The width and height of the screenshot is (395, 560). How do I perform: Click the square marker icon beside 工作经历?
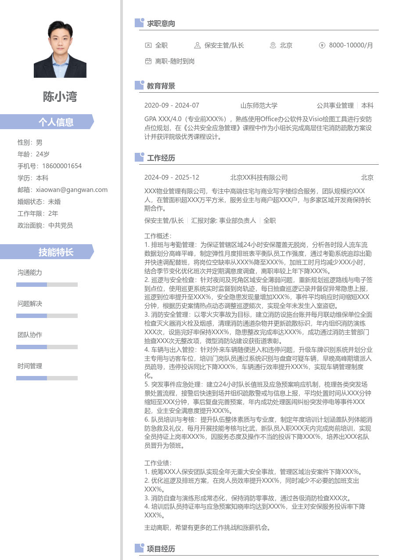coord(139,157)
